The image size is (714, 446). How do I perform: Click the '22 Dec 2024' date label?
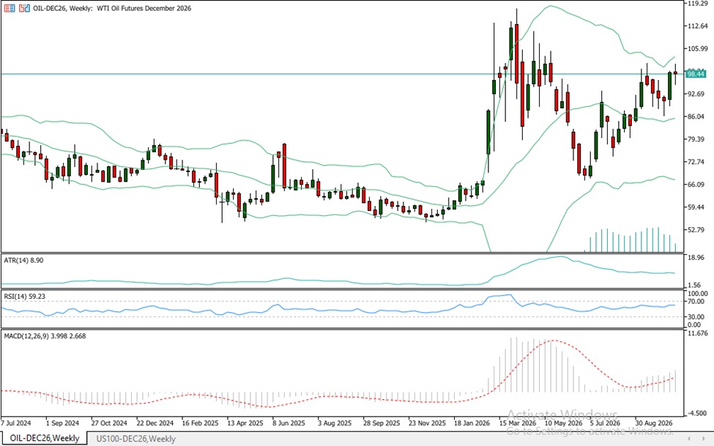155,423
